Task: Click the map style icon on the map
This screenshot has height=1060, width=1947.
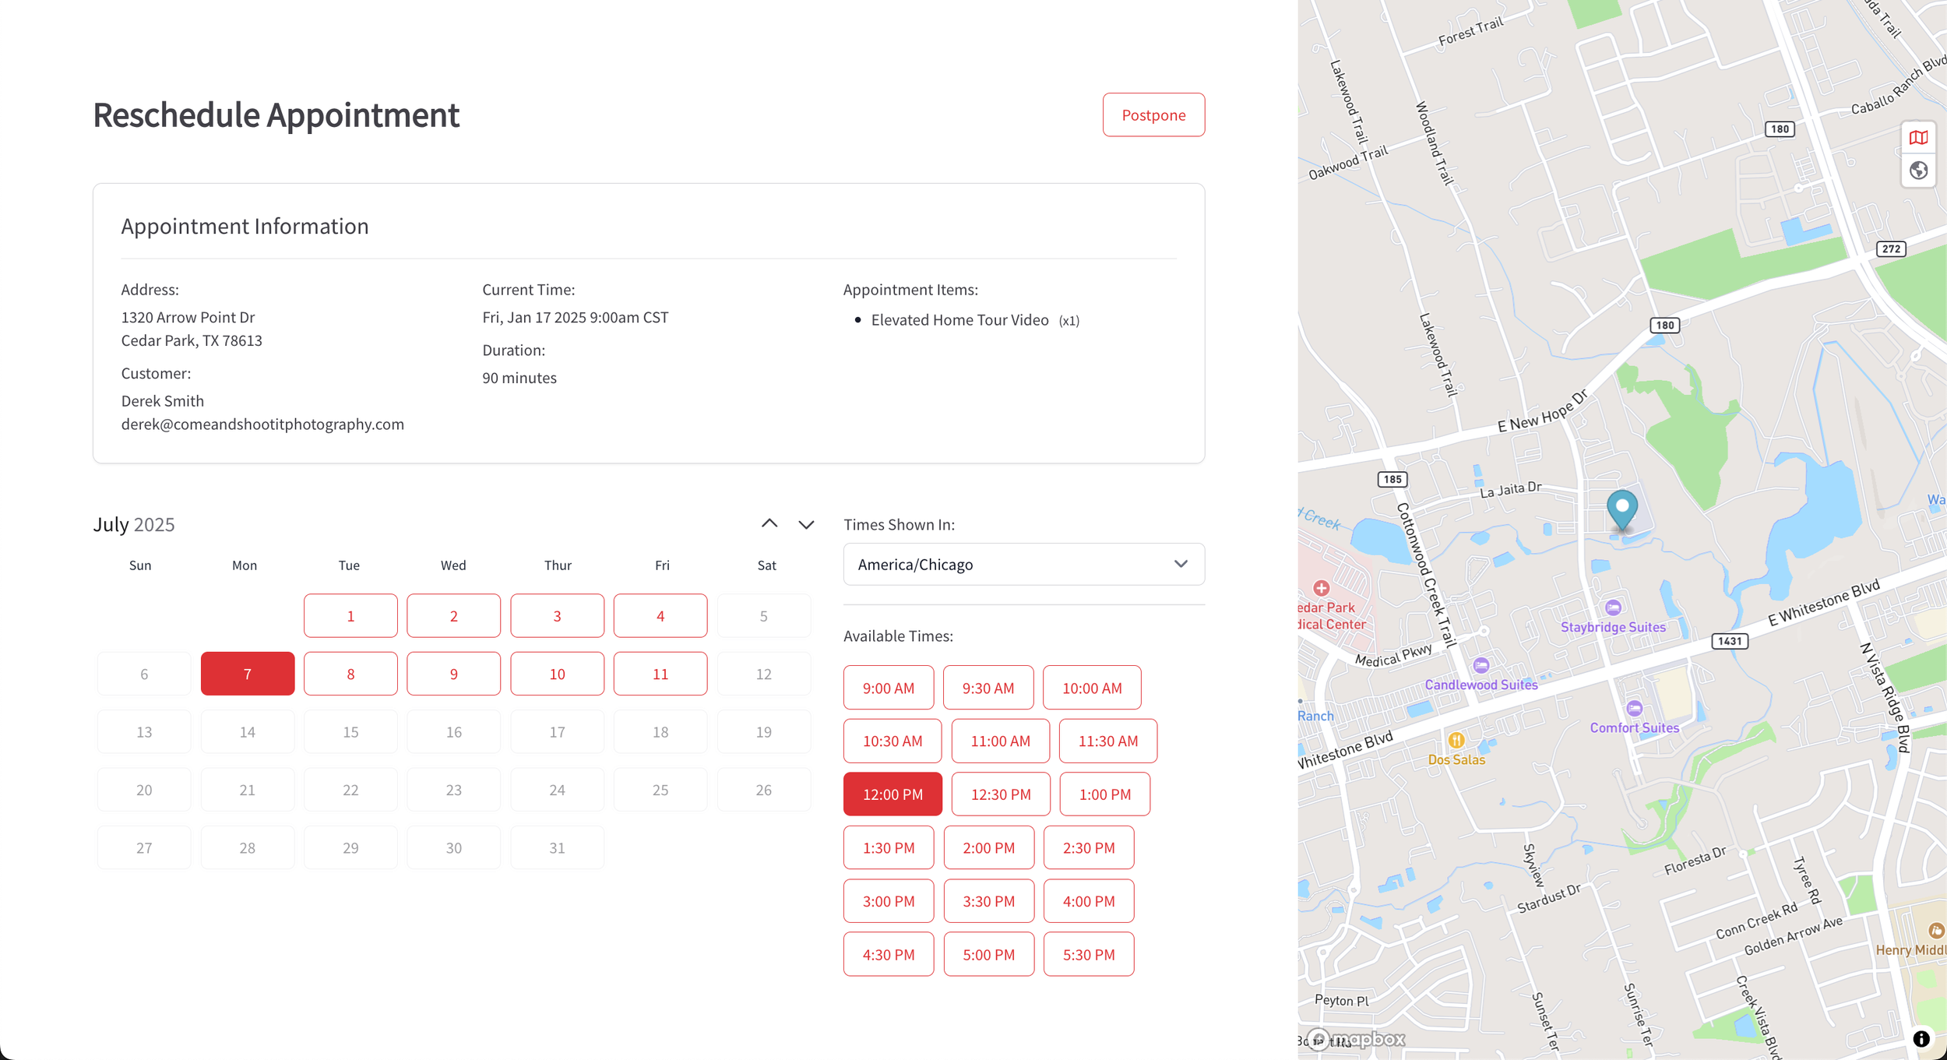Action: point(1918,138)
